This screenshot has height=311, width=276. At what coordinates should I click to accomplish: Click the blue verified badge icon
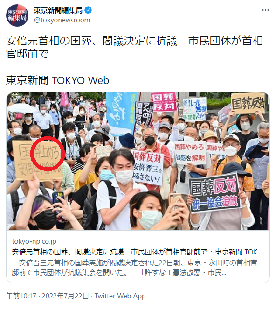[x=88, y=10]
